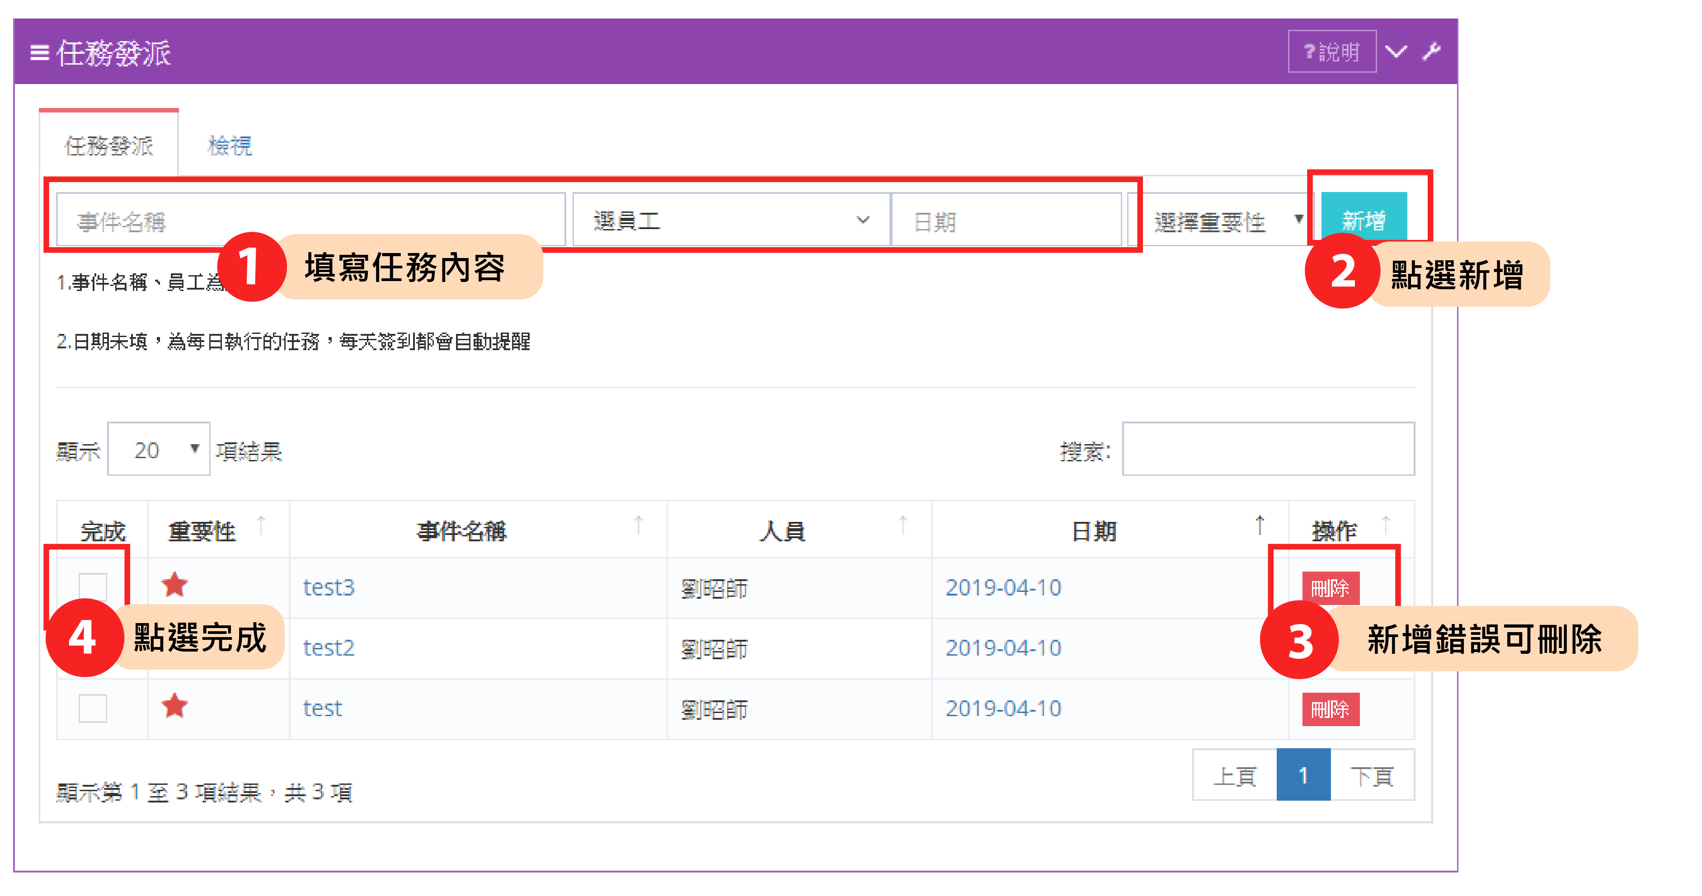Viewport: 1702px width, 896px height.
Task: Click the wrench settings icon
Action: 1431,52
